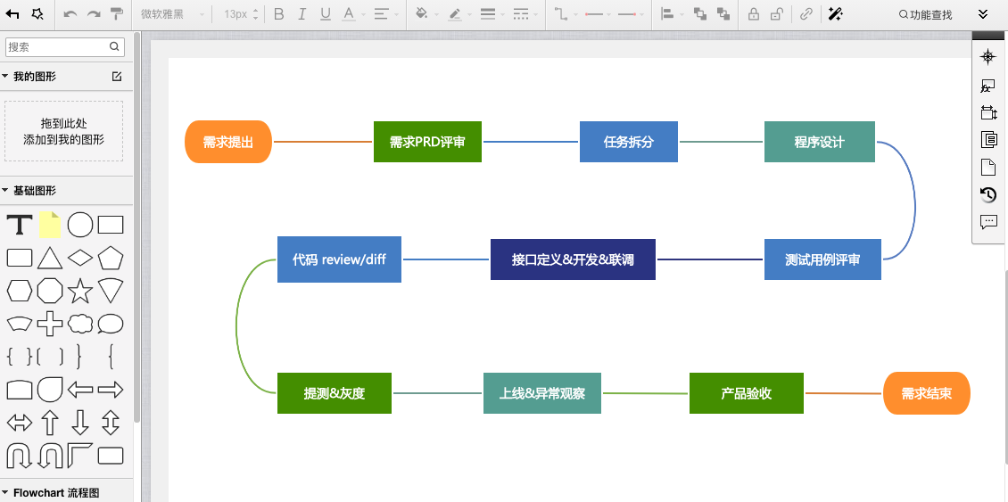Open the fx shape properties panel
The image size is (1008, 502).
[x=988, y=86]
